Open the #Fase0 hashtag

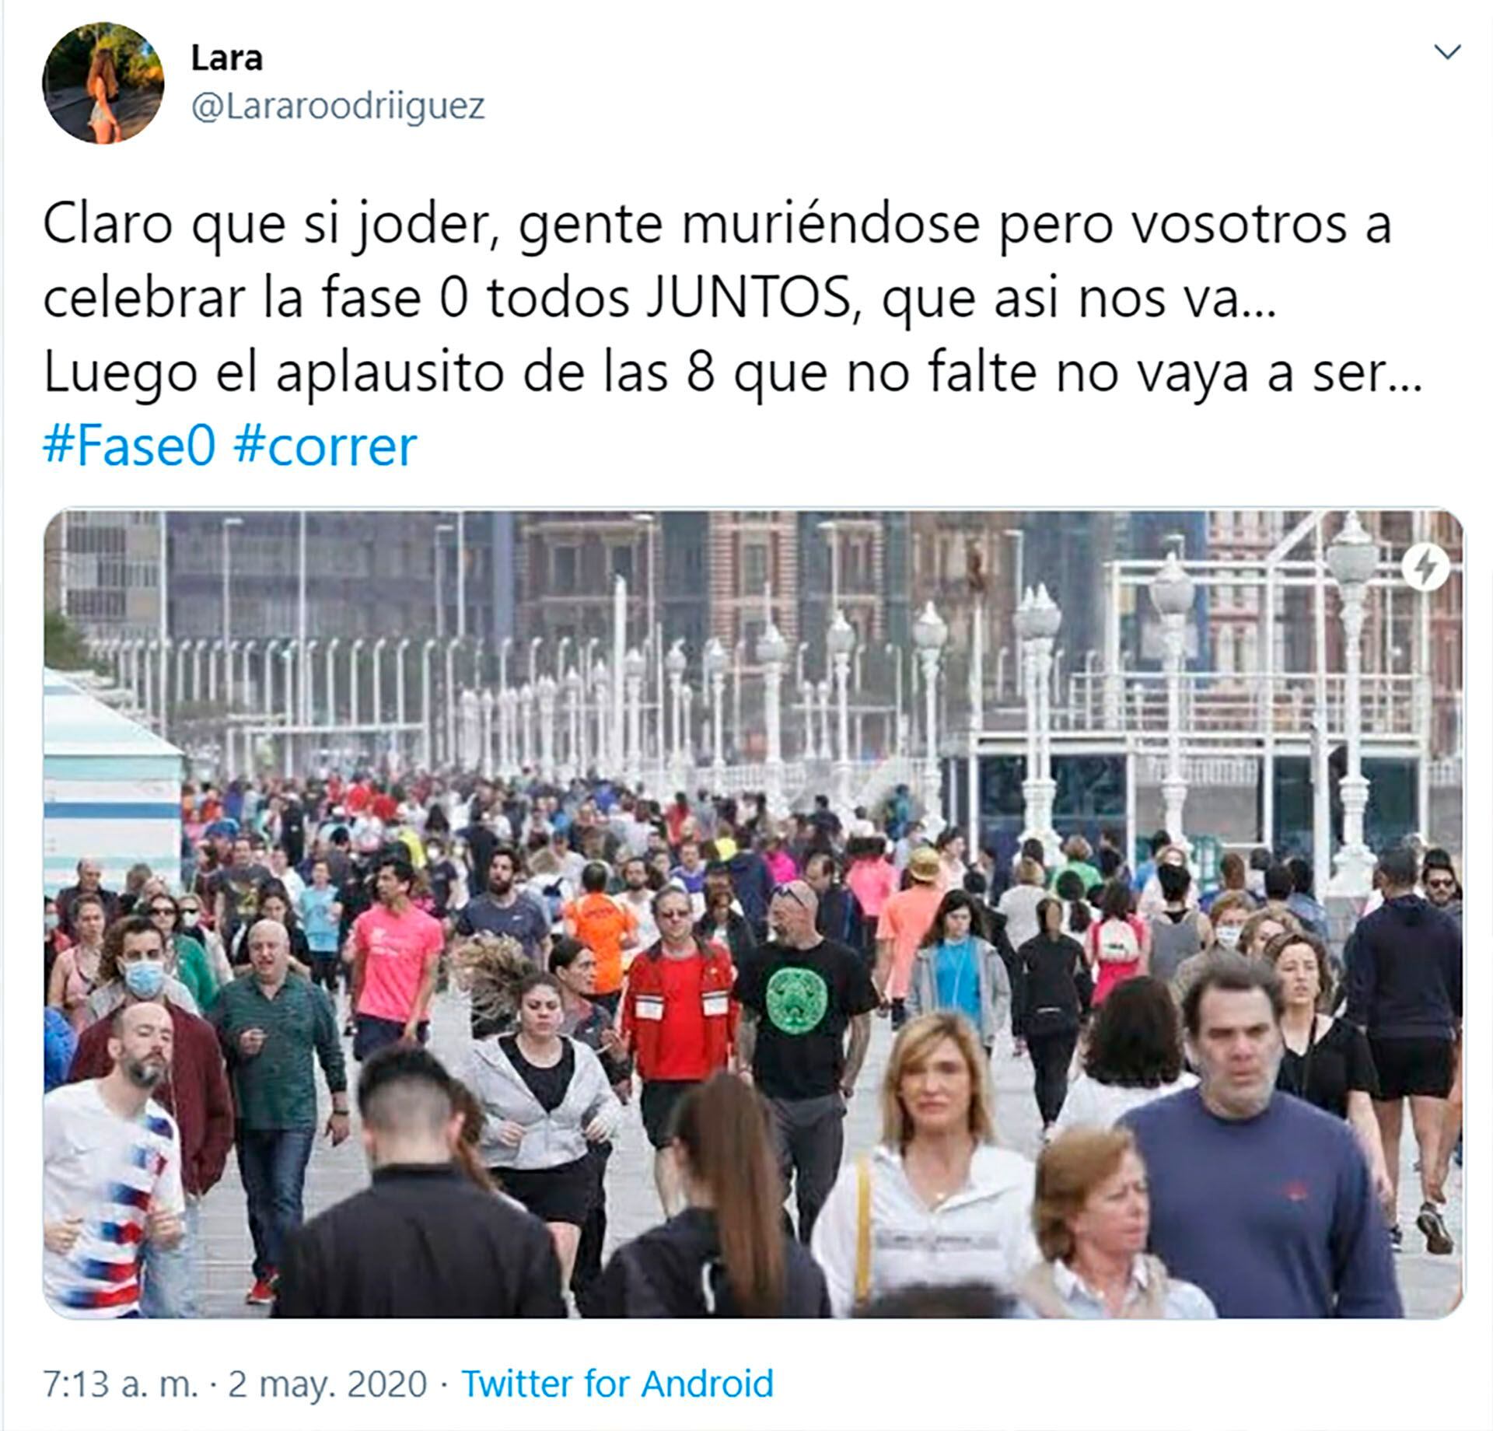coord(129,446)
